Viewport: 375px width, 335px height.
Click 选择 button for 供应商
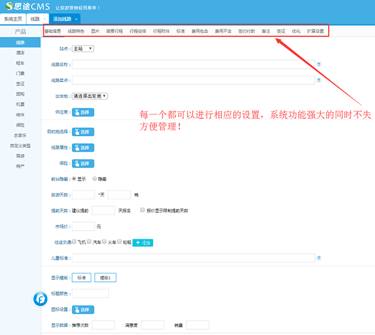coord(82,112)
